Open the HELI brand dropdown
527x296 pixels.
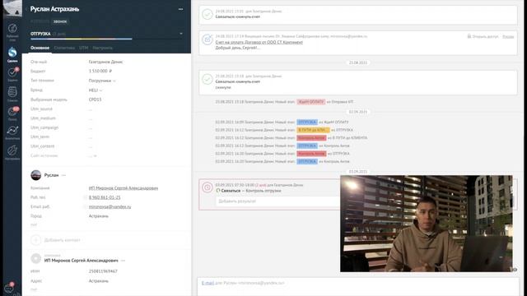coord(96,90)
